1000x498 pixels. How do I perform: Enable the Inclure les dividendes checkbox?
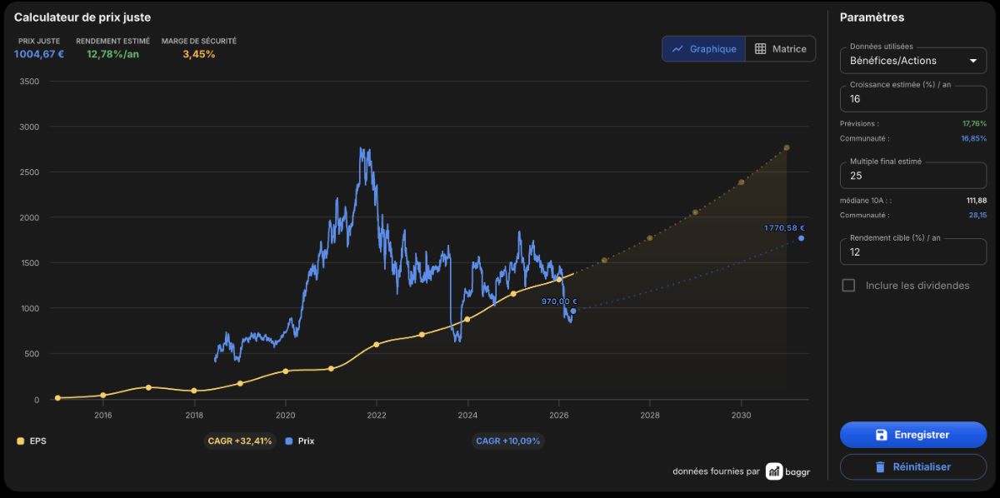point(848,285)
